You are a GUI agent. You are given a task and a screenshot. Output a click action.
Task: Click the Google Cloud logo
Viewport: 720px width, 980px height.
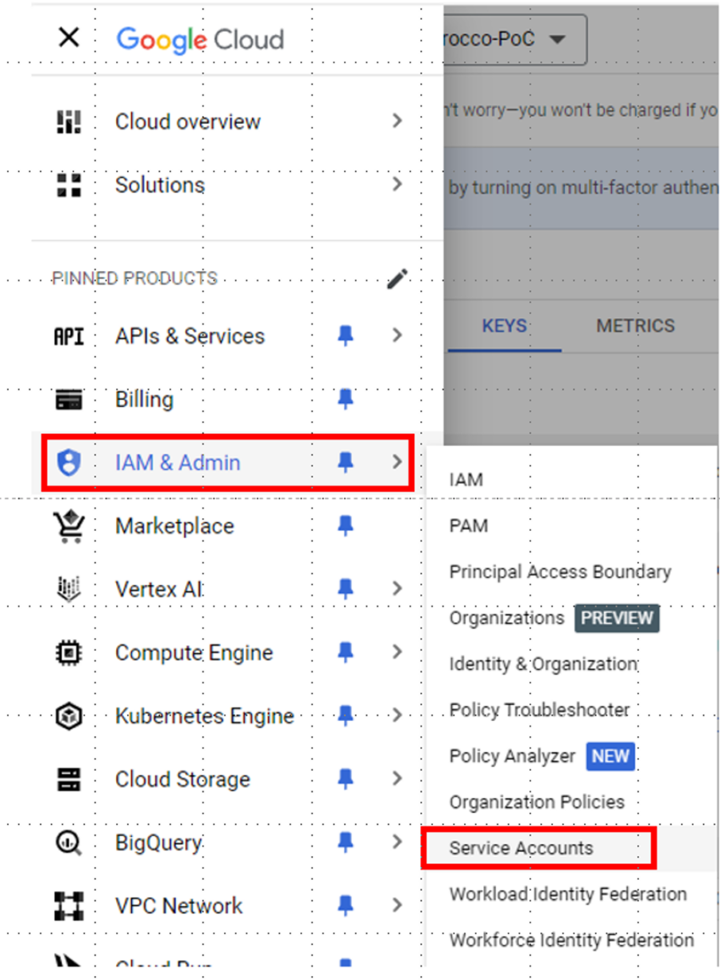click(x=200, y=39)
